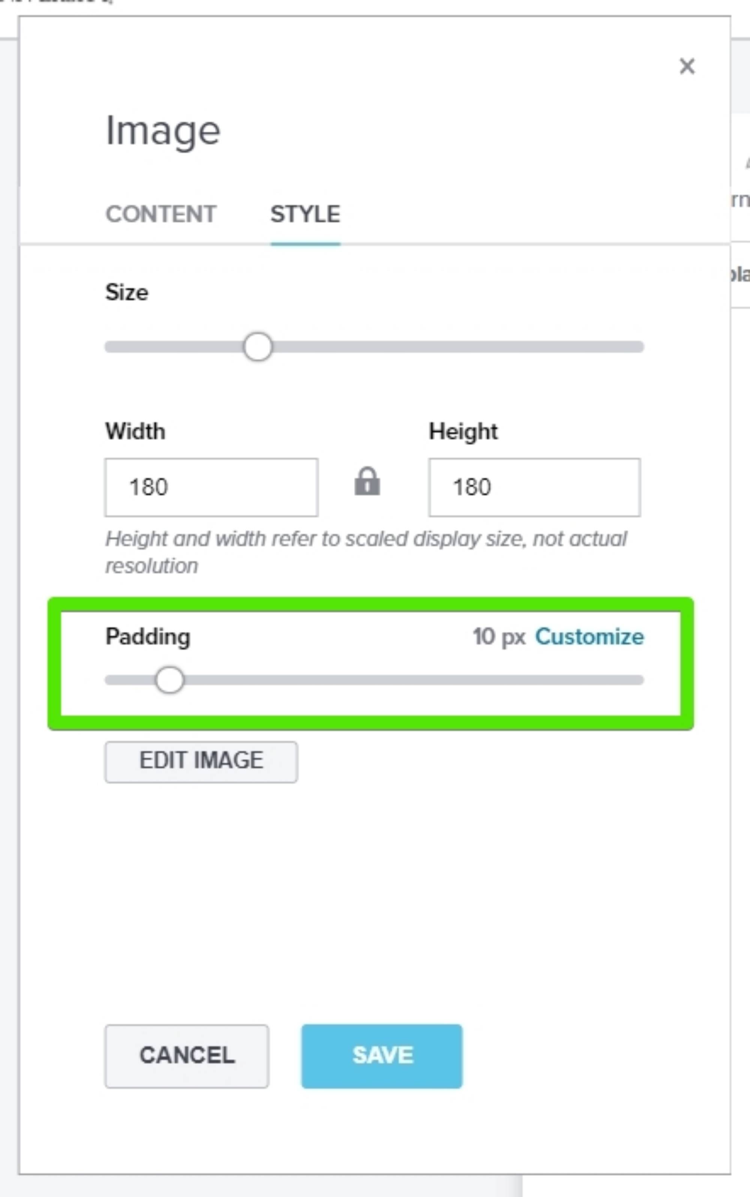Click the Padding label text
The height and width of the screenshot is (1197, 750).
tap(148, 637)
